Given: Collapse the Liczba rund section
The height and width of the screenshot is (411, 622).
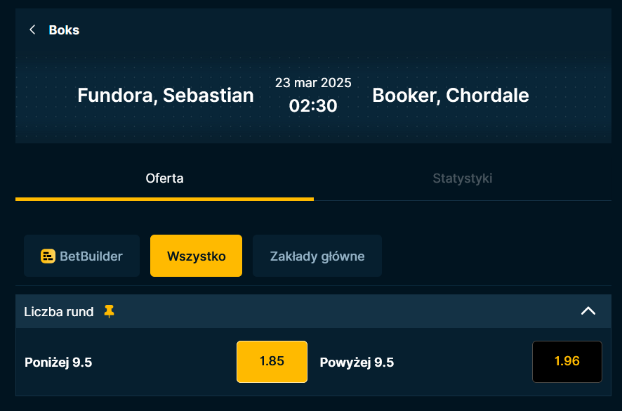Looking at the screenshot, I should pyautogui.click(x=588, y=311).
